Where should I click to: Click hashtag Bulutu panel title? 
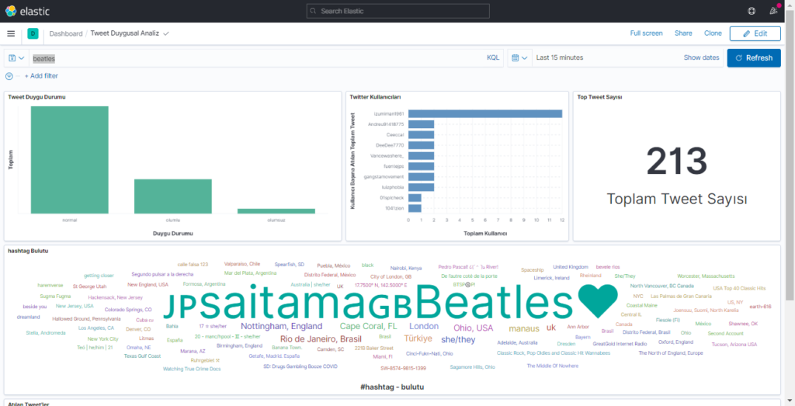pyautogui.click(x=28, y=251)
